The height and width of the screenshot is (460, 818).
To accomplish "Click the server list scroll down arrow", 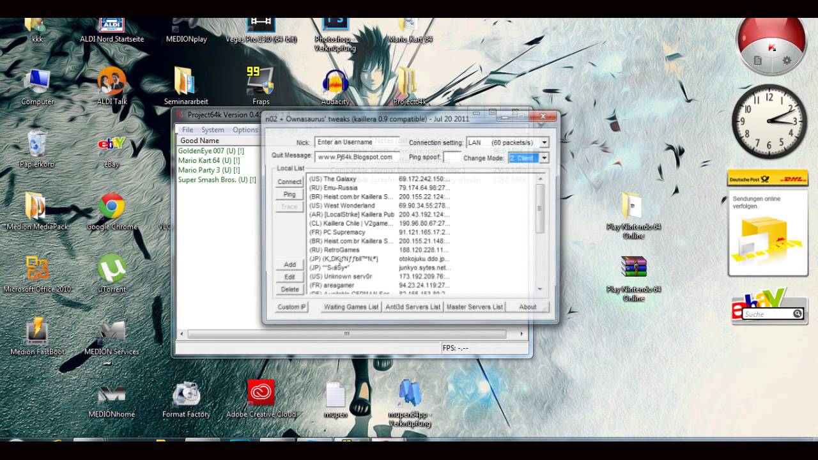I will point(539,289).
